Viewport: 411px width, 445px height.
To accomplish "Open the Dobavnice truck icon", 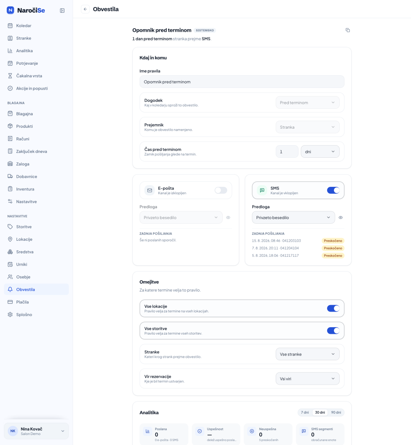I will coord(10,176).
